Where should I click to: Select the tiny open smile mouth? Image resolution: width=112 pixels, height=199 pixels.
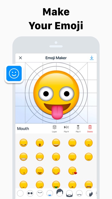click(x=56, y=157)
